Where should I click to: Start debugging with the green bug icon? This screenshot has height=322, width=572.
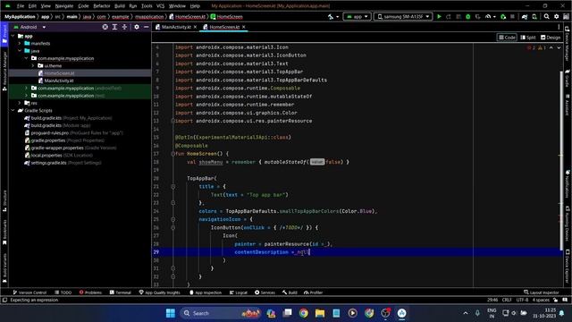[467, 17]
